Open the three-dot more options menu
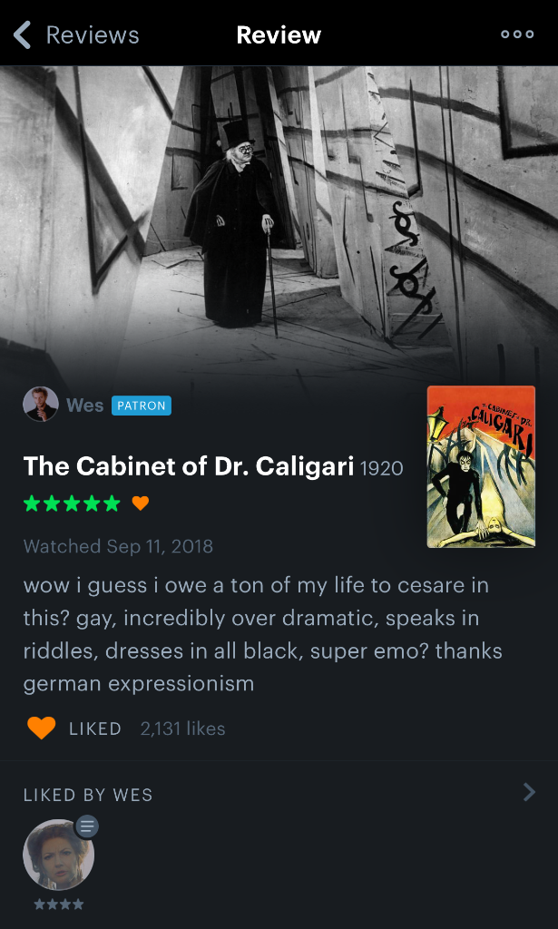 [x=517, y=34]
